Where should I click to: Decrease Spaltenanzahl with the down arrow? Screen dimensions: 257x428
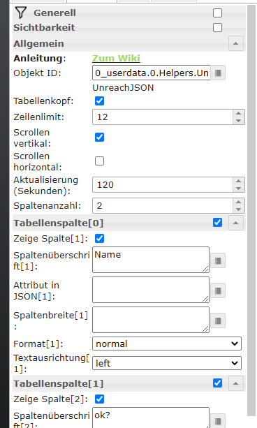(x=238, y=209)
